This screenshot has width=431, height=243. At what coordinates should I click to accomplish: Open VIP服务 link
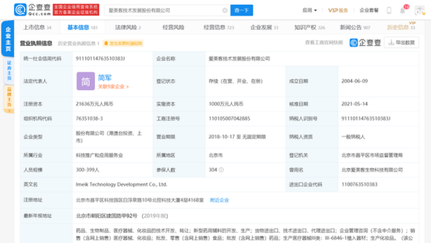point(338,11)
